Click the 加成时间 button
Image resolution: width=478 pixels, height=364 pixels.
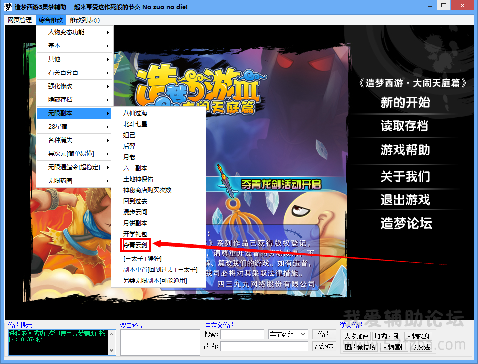[386, 336]
